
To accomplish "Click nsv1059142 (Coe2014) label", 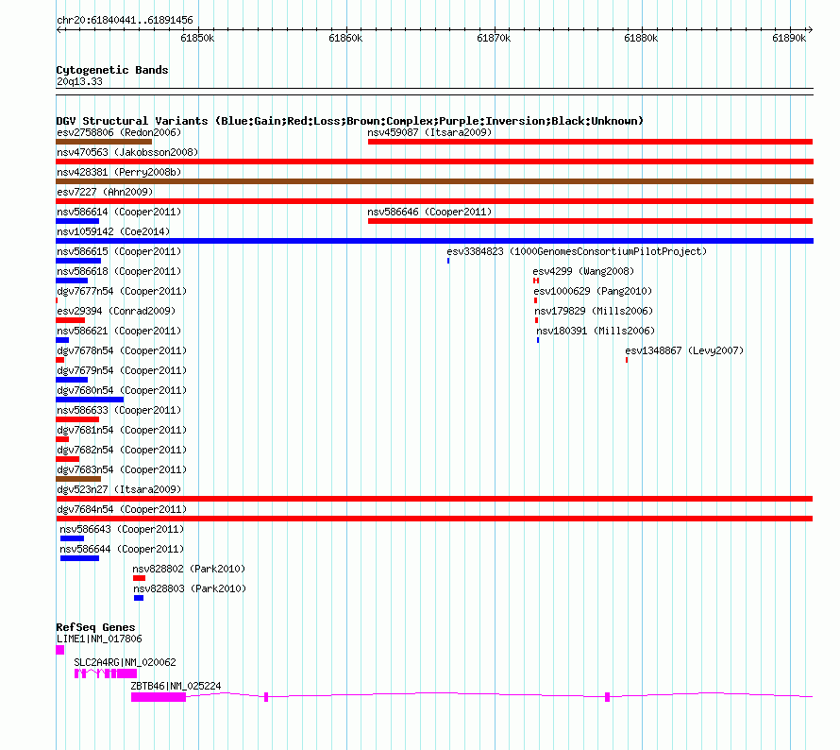I will tap(113, 231).
